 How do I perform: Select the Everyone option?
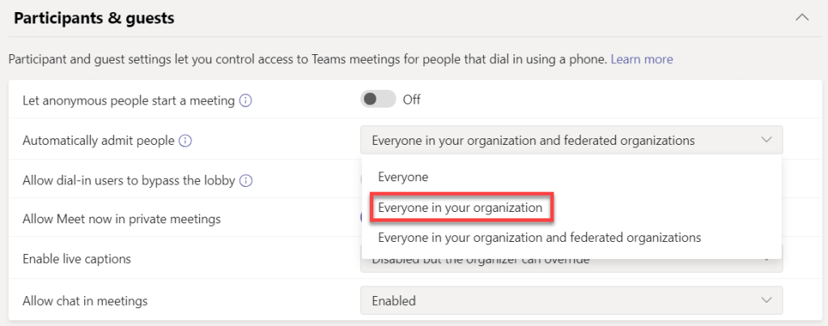tap(403, 176)
